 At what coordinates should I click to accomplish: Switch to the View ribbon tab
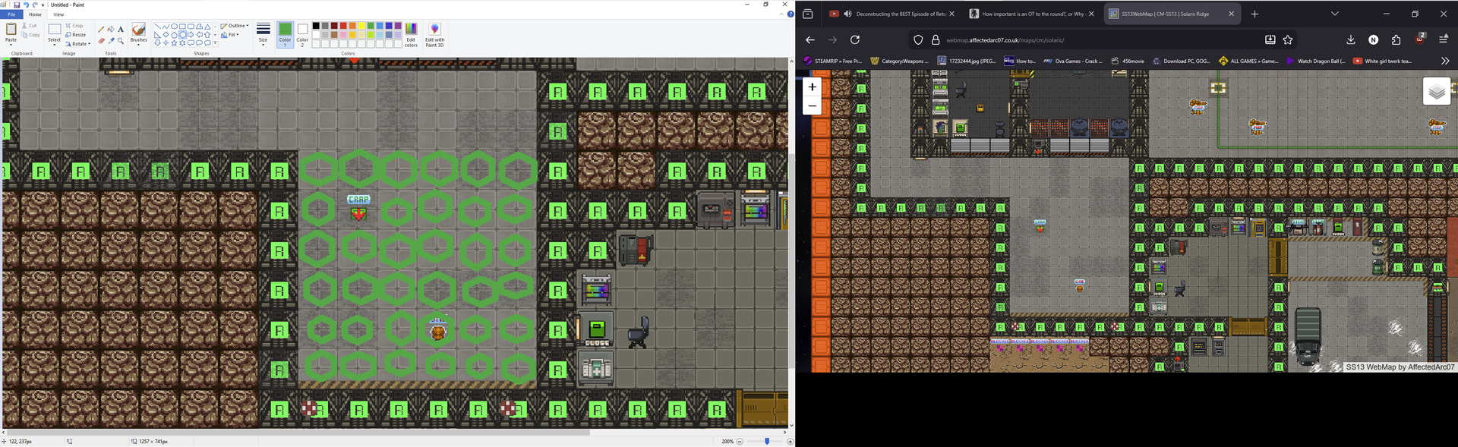pos(58,14)
